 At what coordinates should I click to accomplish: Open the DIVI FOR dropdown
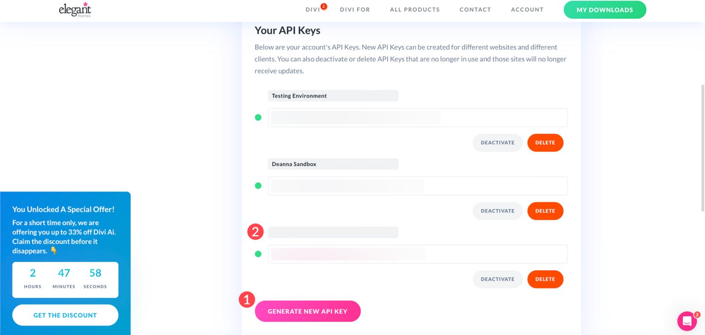point(355,9)
